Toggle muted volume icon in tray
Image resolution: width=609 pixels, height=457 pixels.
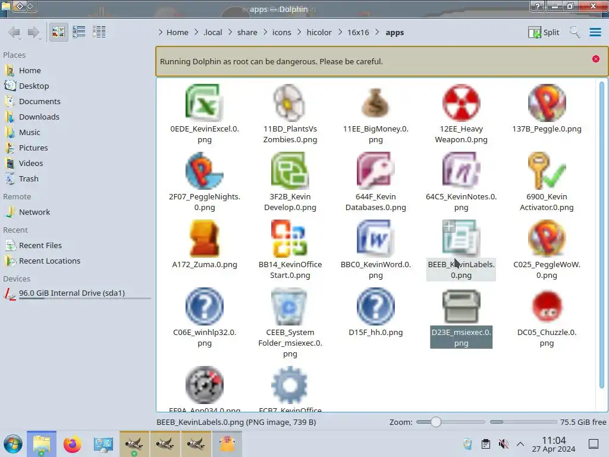click(503, 444)
